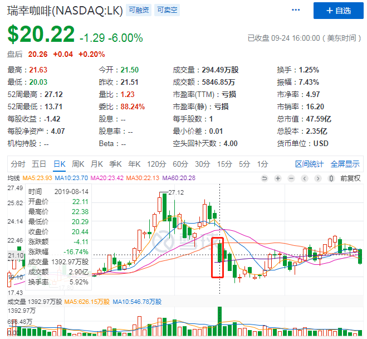Select the 周K weekly chart tab
The width and height of the screenshot is (367, 339).
(77, 164)
